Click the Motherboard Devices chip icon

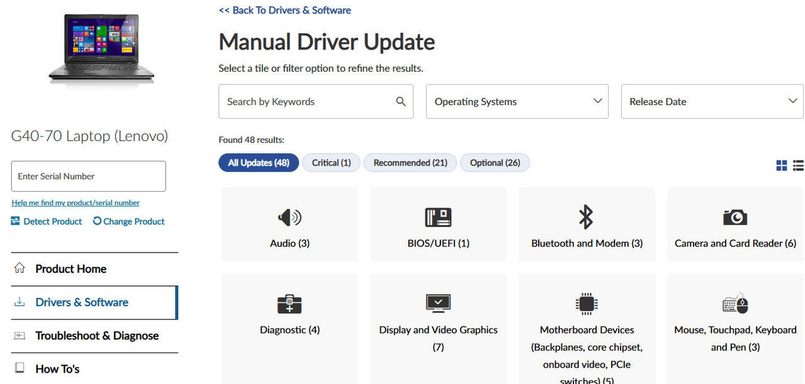click(587, 304)
